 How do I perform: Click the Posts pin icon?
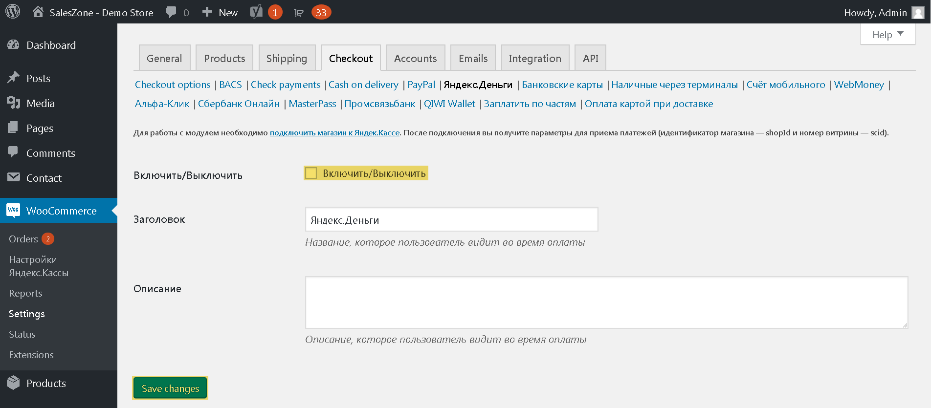(x=14, y=78)
